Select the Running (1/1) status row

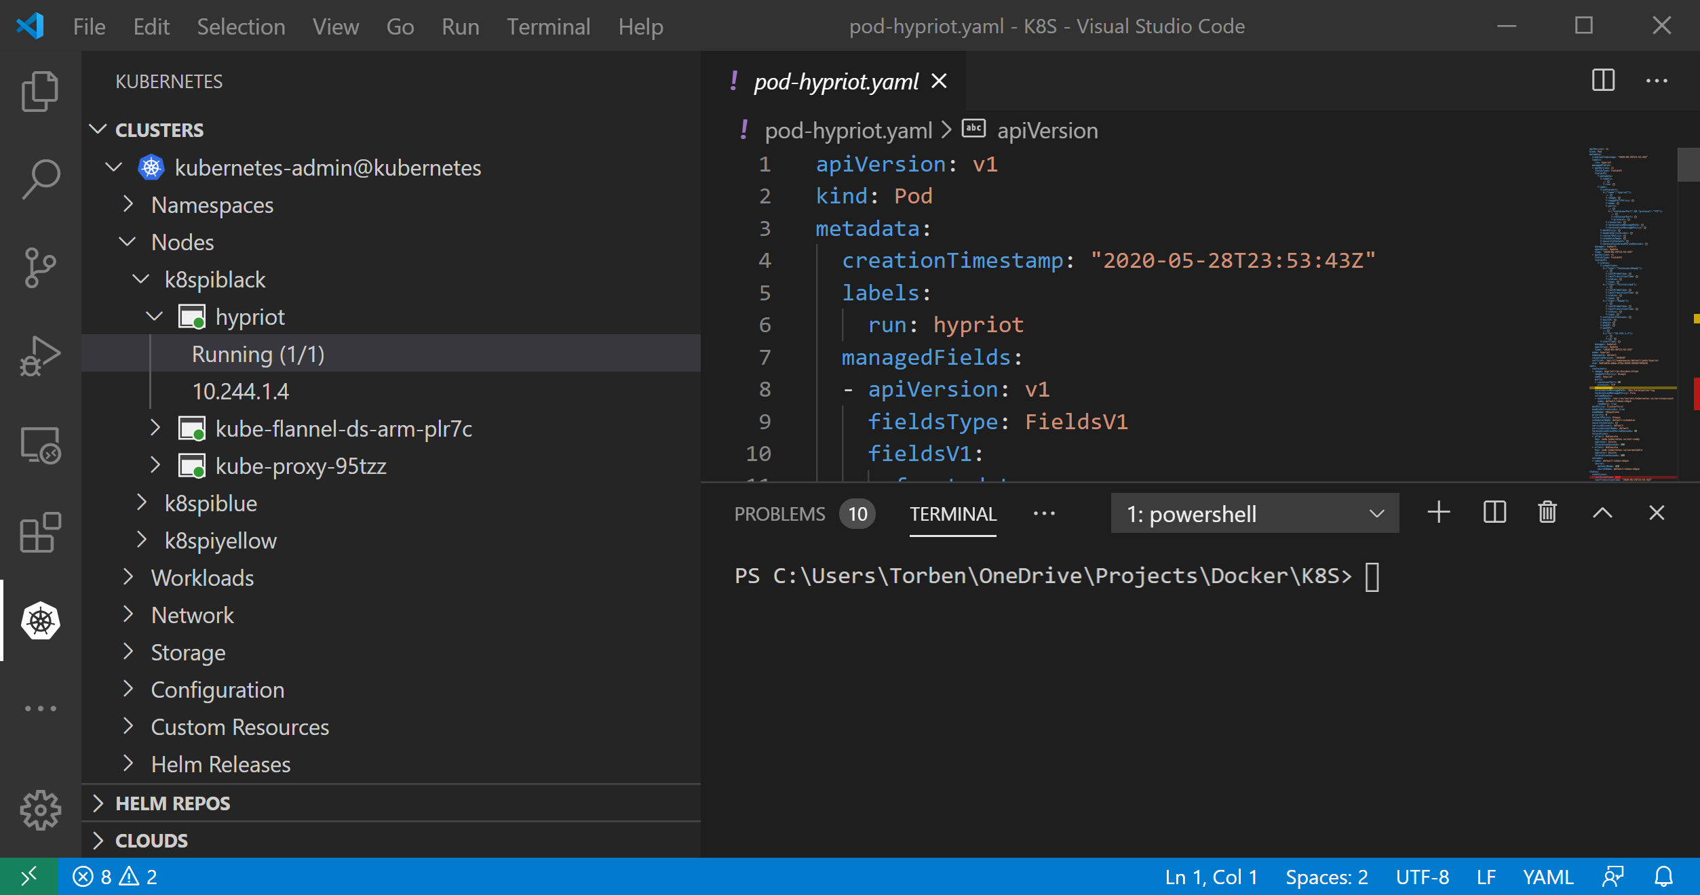click(x=391, y=353)
